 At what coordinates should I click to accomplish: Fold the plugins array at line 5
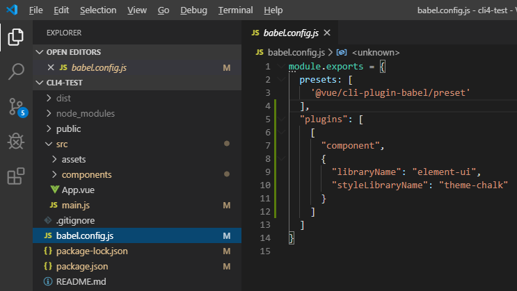pos(281,119)
